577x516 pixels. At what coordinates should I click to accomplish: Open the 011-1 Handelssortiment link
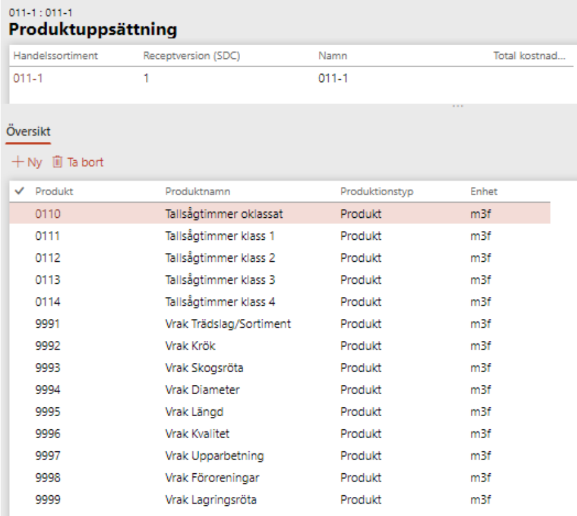24,79
